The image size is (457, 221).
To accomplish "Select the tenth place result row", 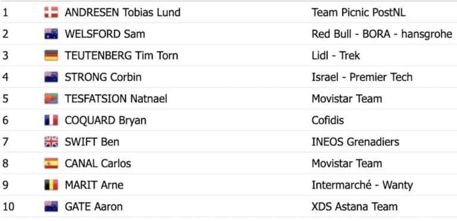I will point(228,207).
